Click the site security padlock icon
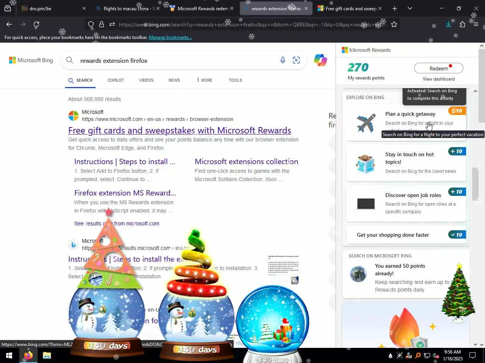 [x=102, y=25]
